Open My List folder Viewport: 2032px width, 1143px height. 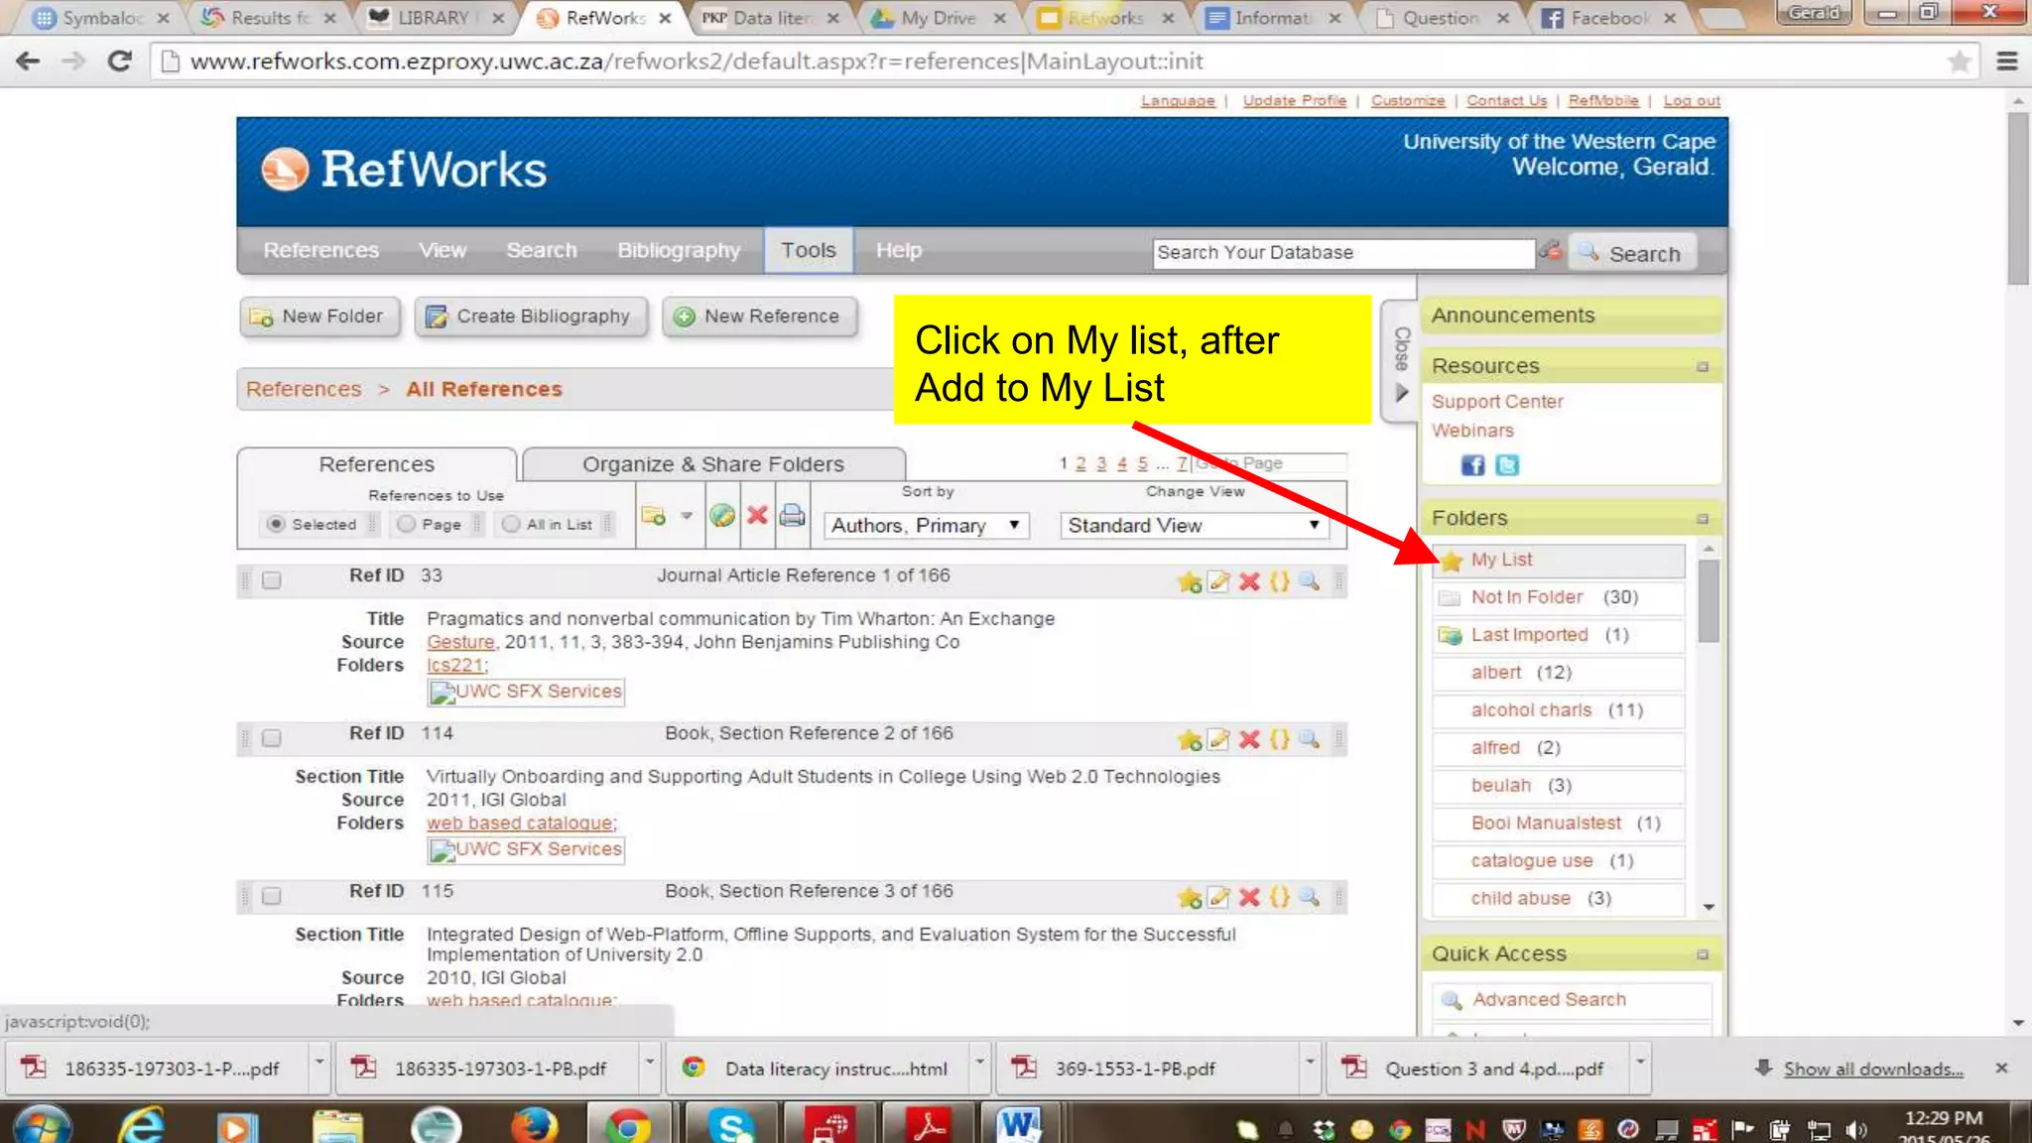pos(1501,560)
